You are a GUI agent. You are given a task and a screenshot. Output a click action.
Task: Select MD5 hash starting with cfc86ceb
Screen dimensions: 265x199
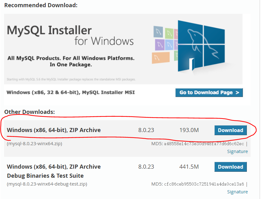tap(204, 184)
